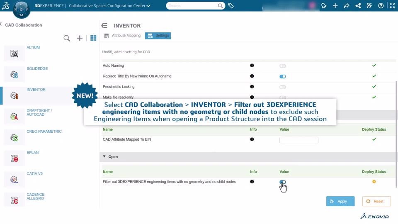Click the search magnifier in the top bar
This screenshot has height=224, width=398.
[x=220, y=5]
